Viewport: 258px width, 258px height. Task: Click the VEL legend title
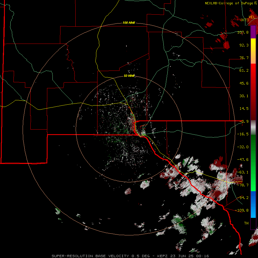(252, 17)
